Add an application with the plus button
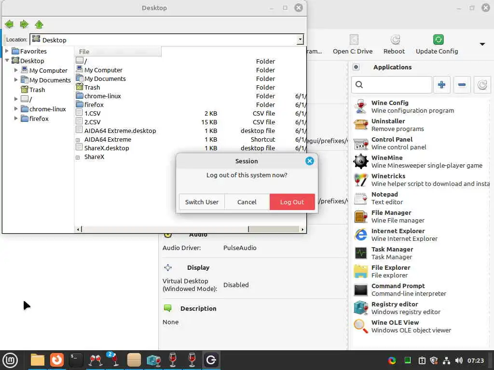The image size is (494, 370). pos(442,85)
